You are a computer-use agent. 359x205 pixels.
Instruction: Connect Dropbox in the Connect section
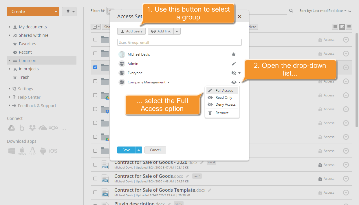pos(32,128)
